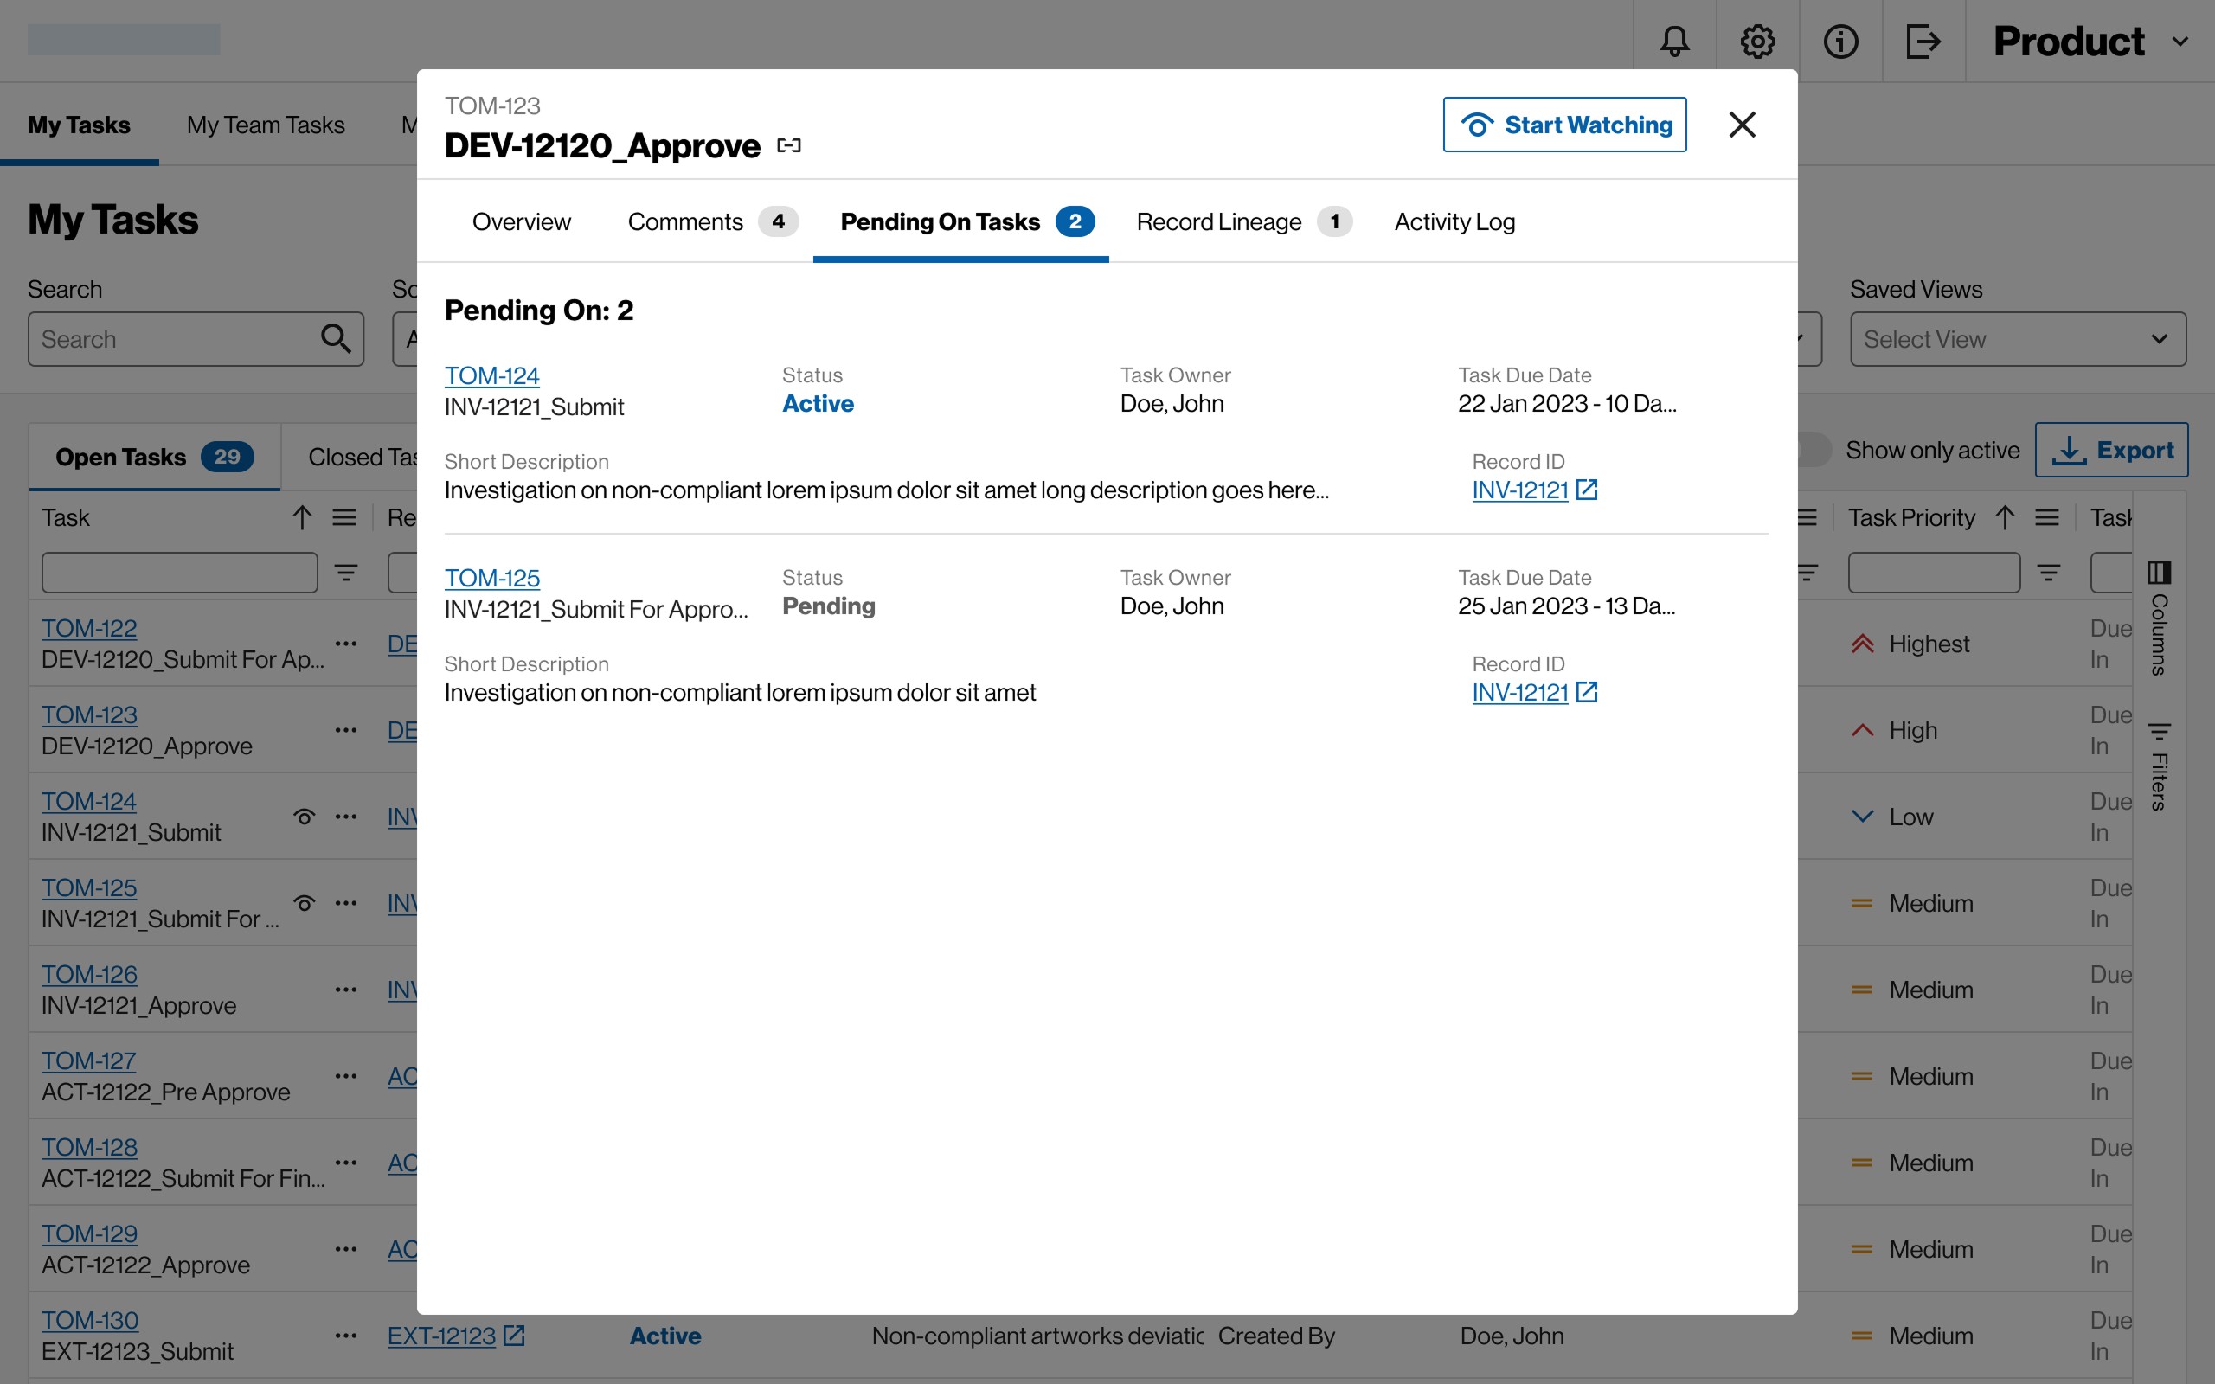Open the settings gear icon
The width and height of the screenshot is (2215, 1384).
[1757, 42]
